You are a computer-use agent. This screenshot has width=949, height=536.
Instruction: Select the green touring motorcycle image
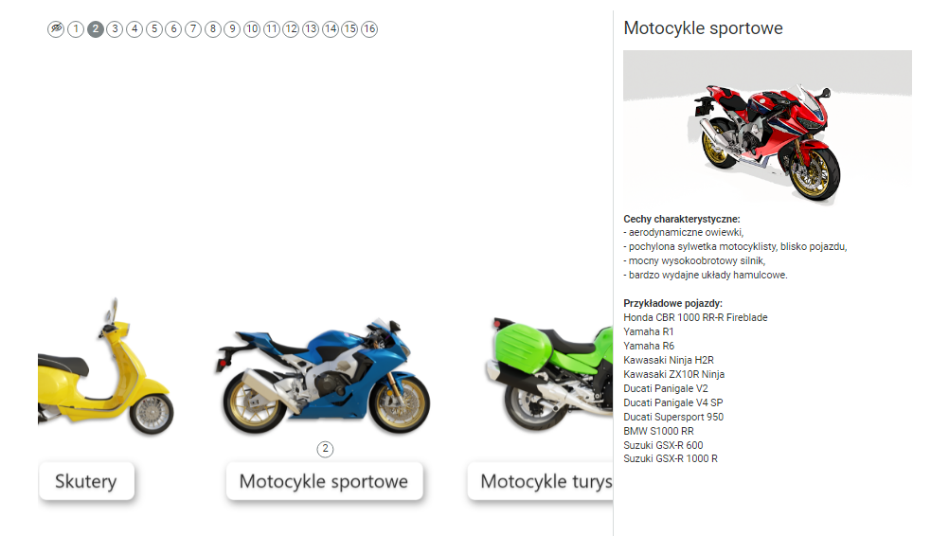point(549,374)
